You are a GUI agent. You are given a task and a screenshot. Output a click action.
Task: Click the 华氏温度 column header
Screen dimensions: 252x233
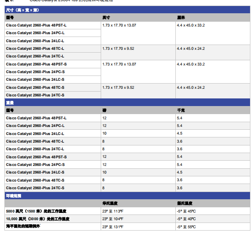[110, 203]
